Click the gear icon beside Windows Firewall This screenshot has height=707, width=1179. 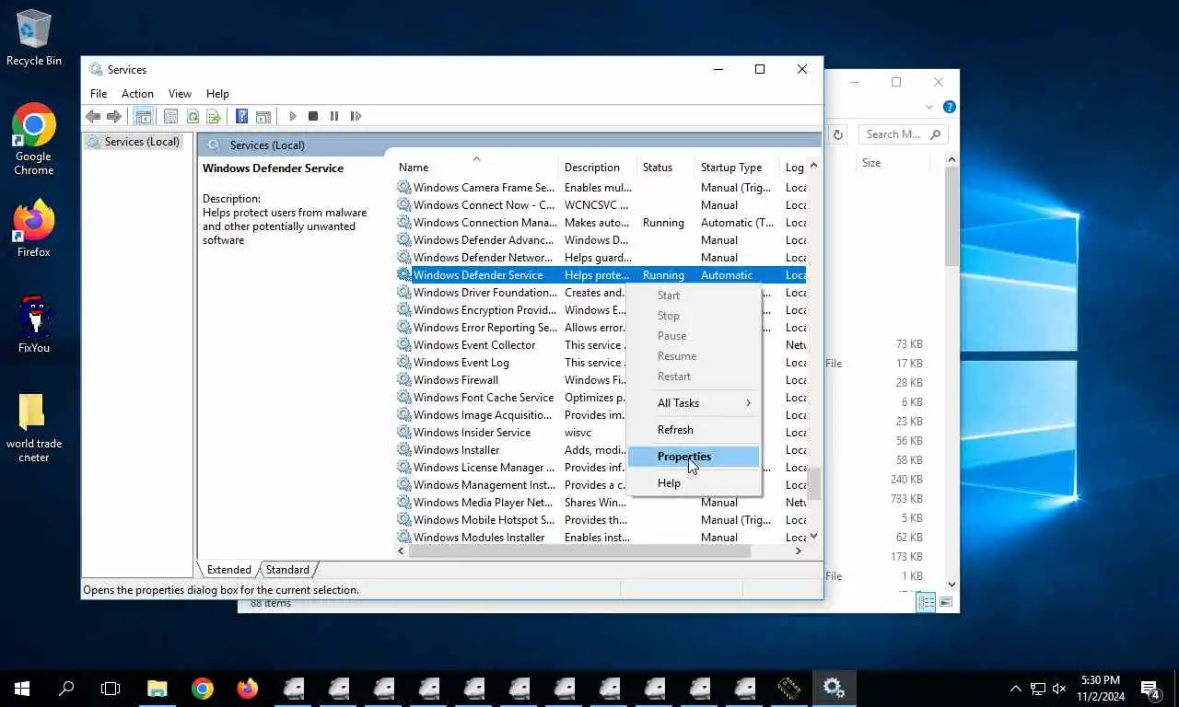404,380
